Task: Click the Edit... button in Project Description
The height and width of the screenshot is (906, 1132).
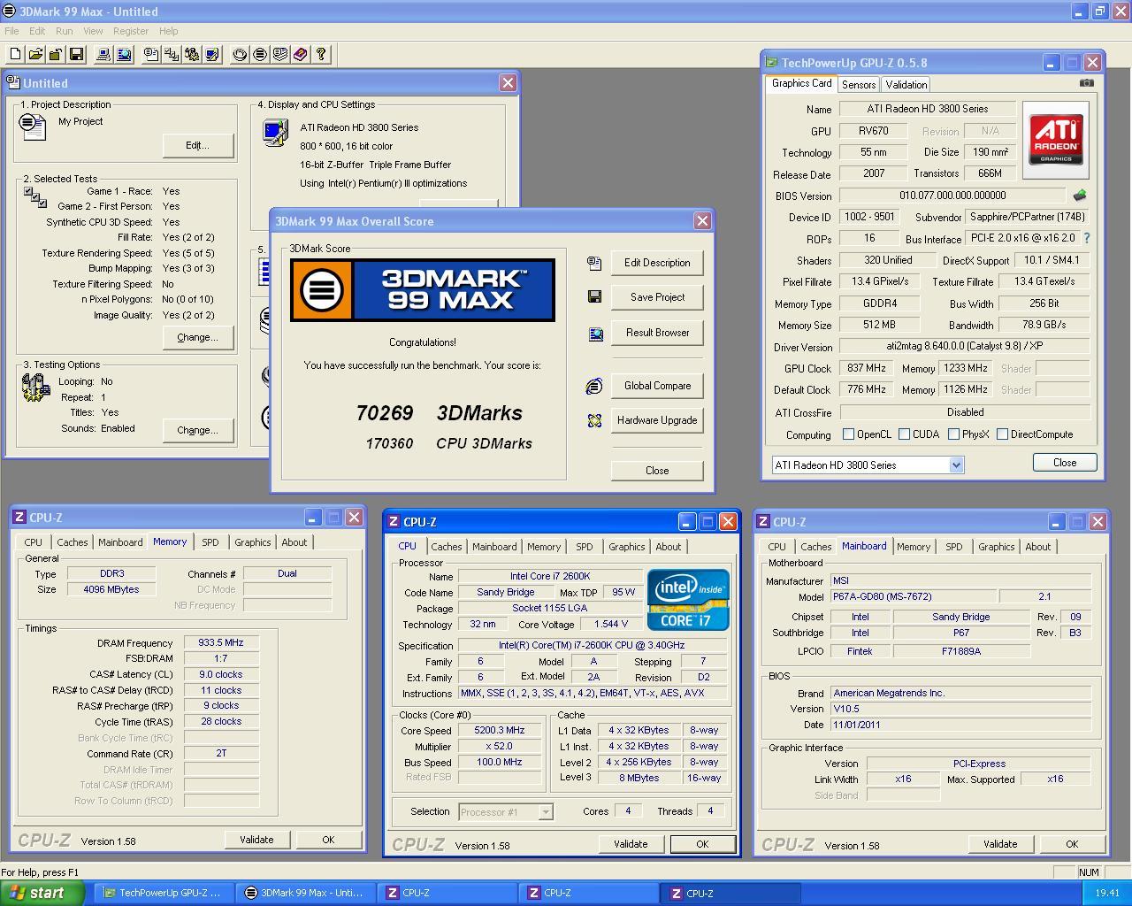Action: click(x=197, y=145)
